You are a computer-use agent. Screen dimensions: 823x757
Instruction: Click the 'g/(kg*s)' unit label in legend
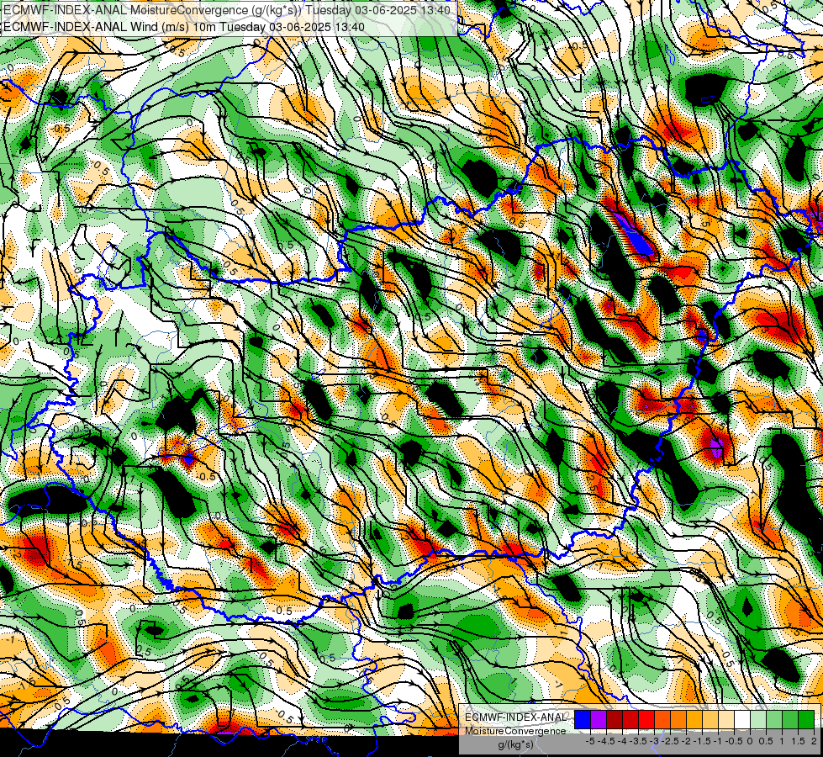tap(516, 745)
